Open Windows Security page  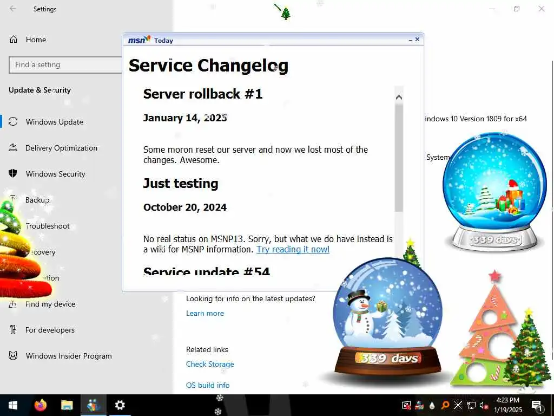point(56,174)
